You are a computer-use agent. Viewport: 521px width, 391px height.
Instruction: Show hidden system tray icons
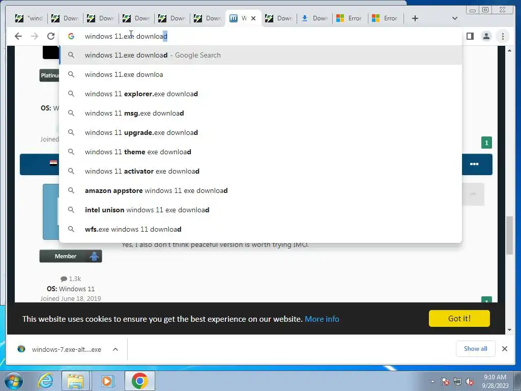432,381
